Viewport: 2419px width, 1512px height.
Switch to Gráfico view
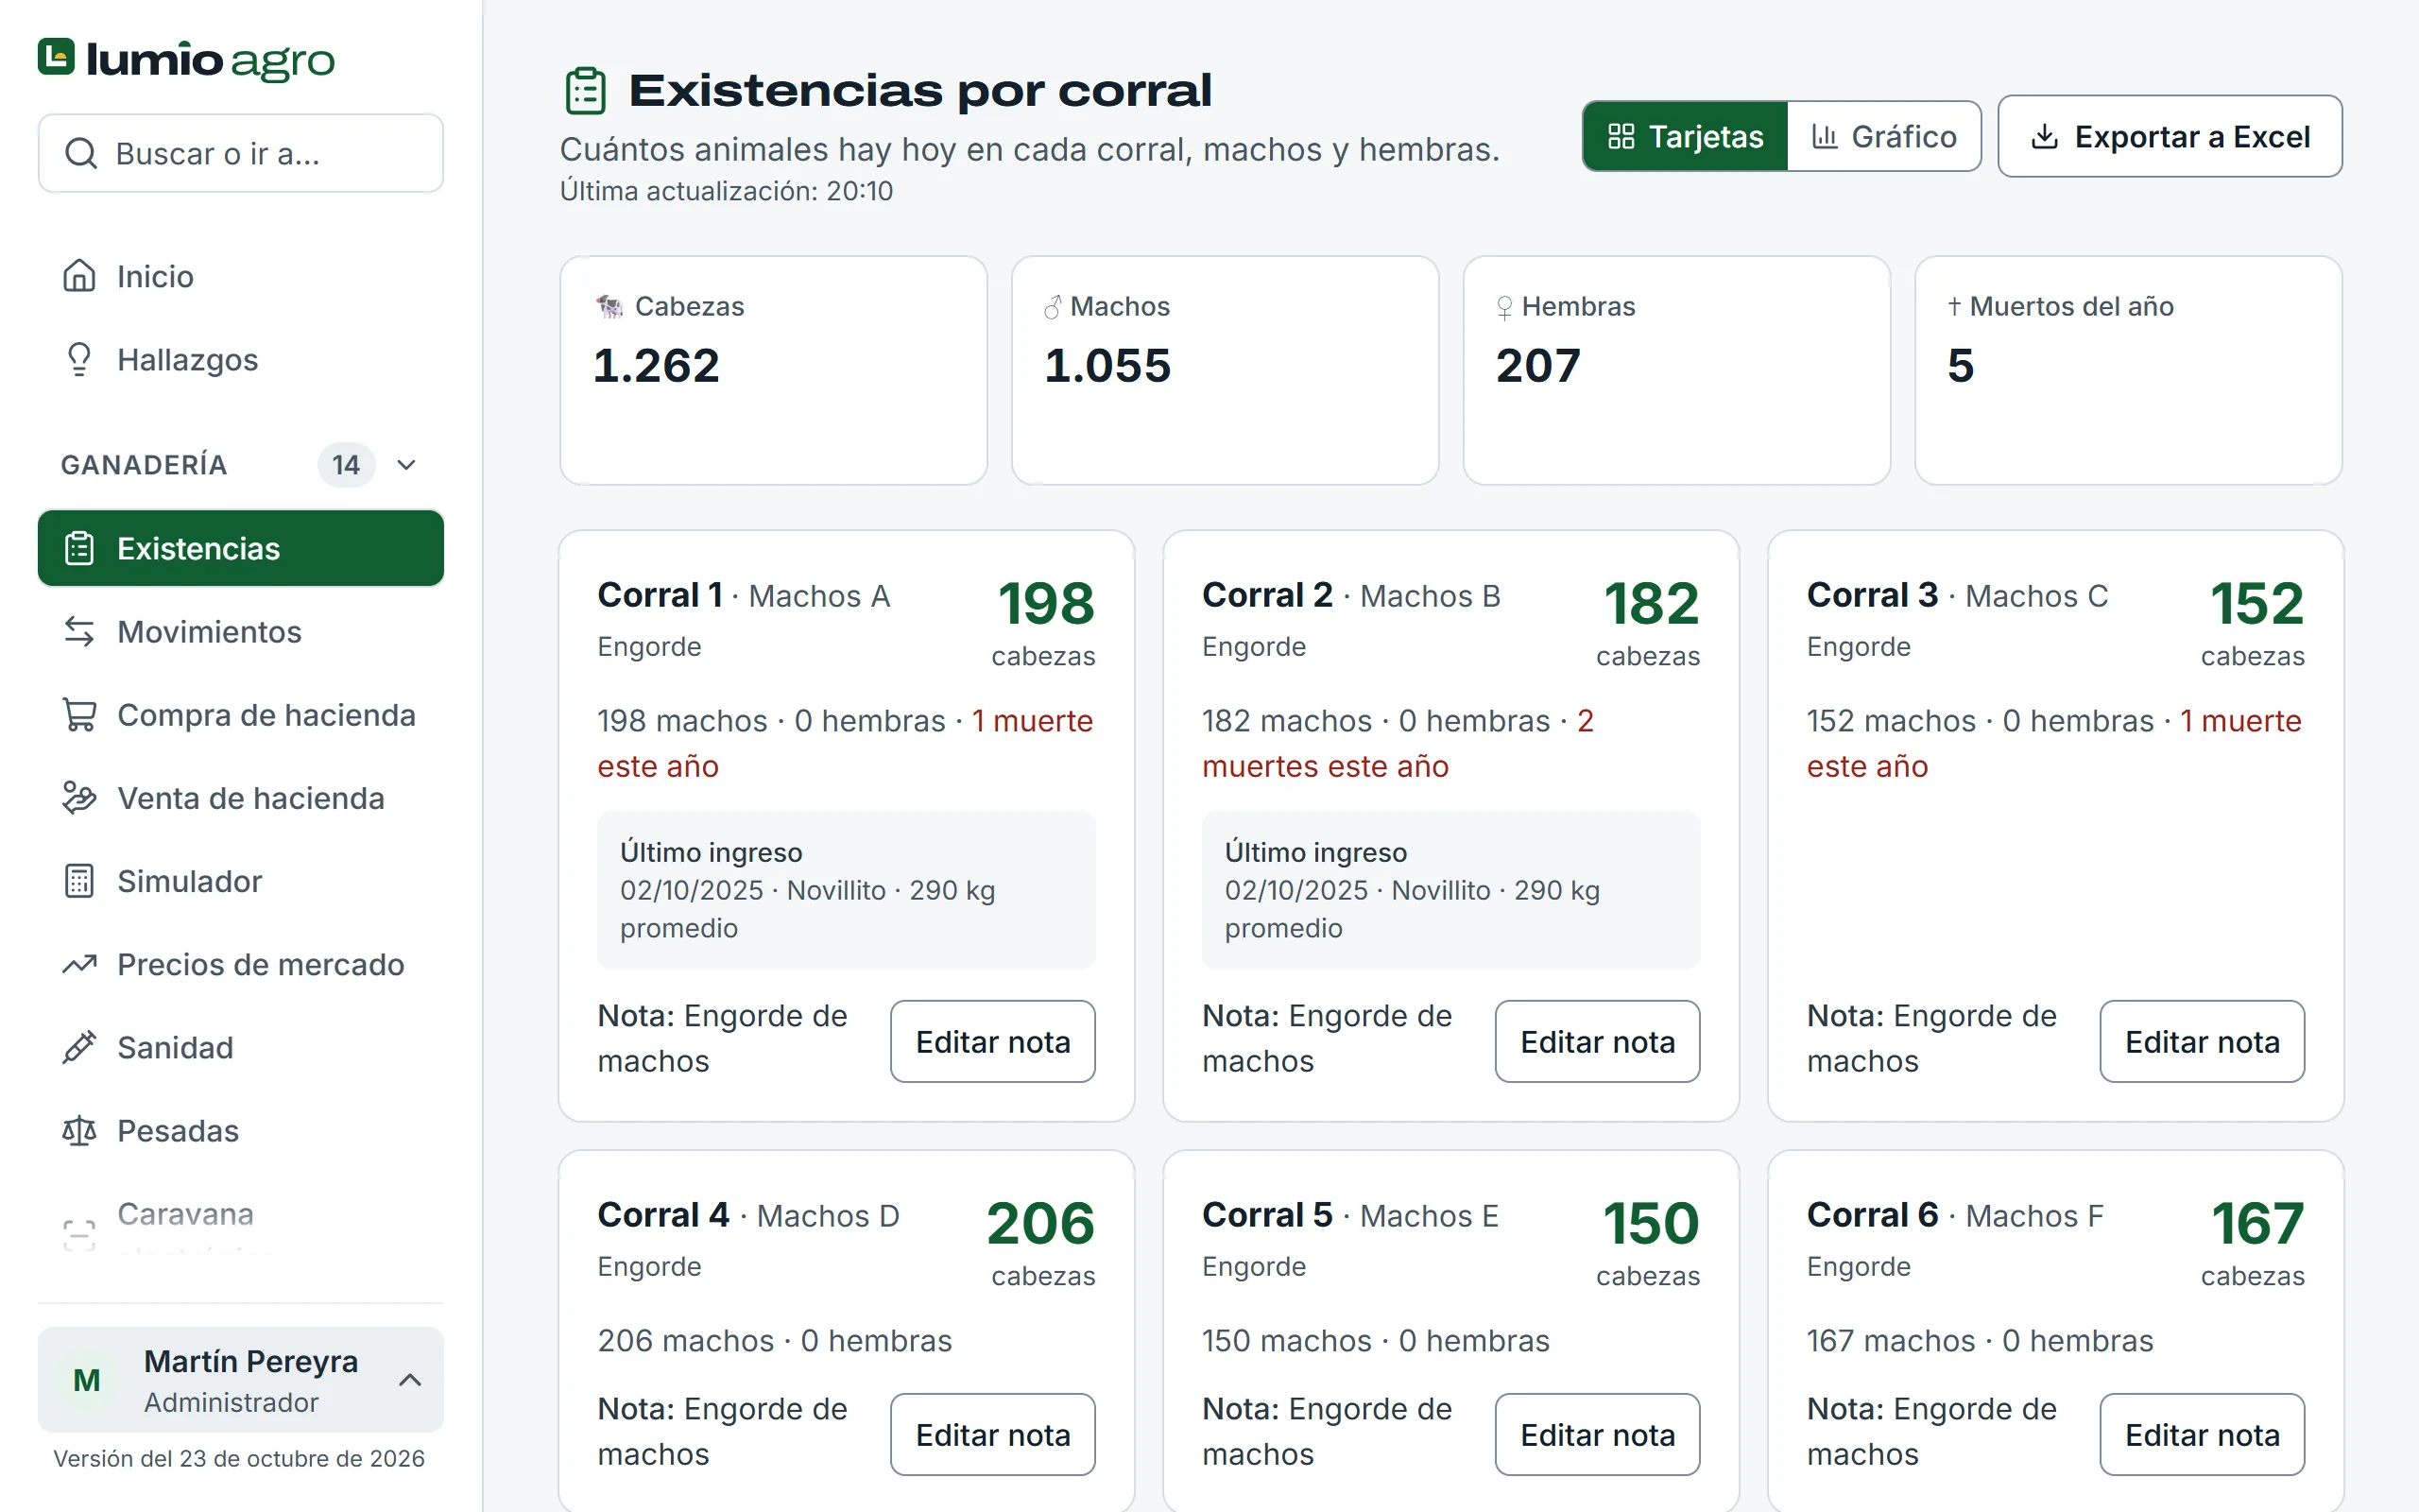coord(1884,136)
